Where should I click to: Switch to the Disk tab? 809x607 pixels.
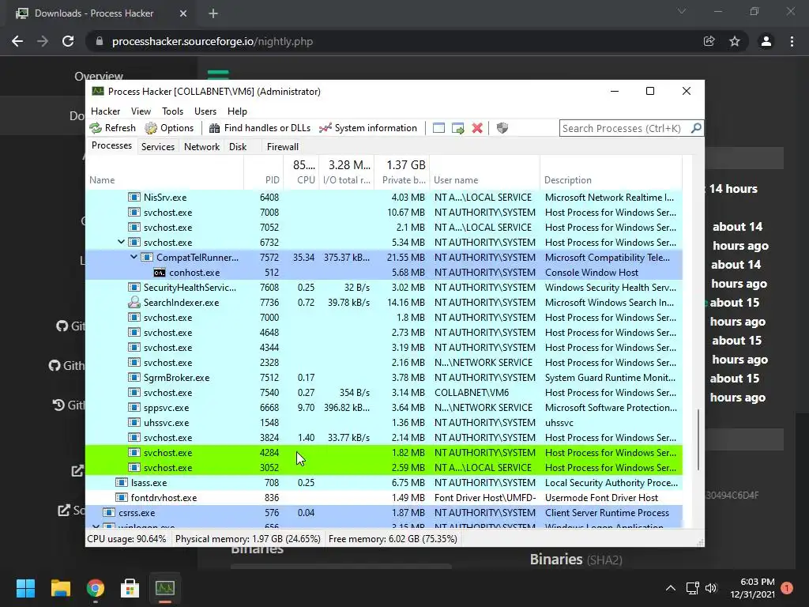coord(238,146)
